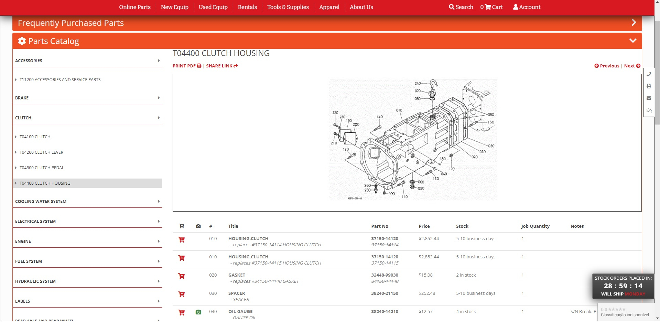Image resolution: width=660 pixels, height=322 pixels.
Task: Collapse the Parts Catalog section
Action: pyautogui.click(x=632, y=41)
